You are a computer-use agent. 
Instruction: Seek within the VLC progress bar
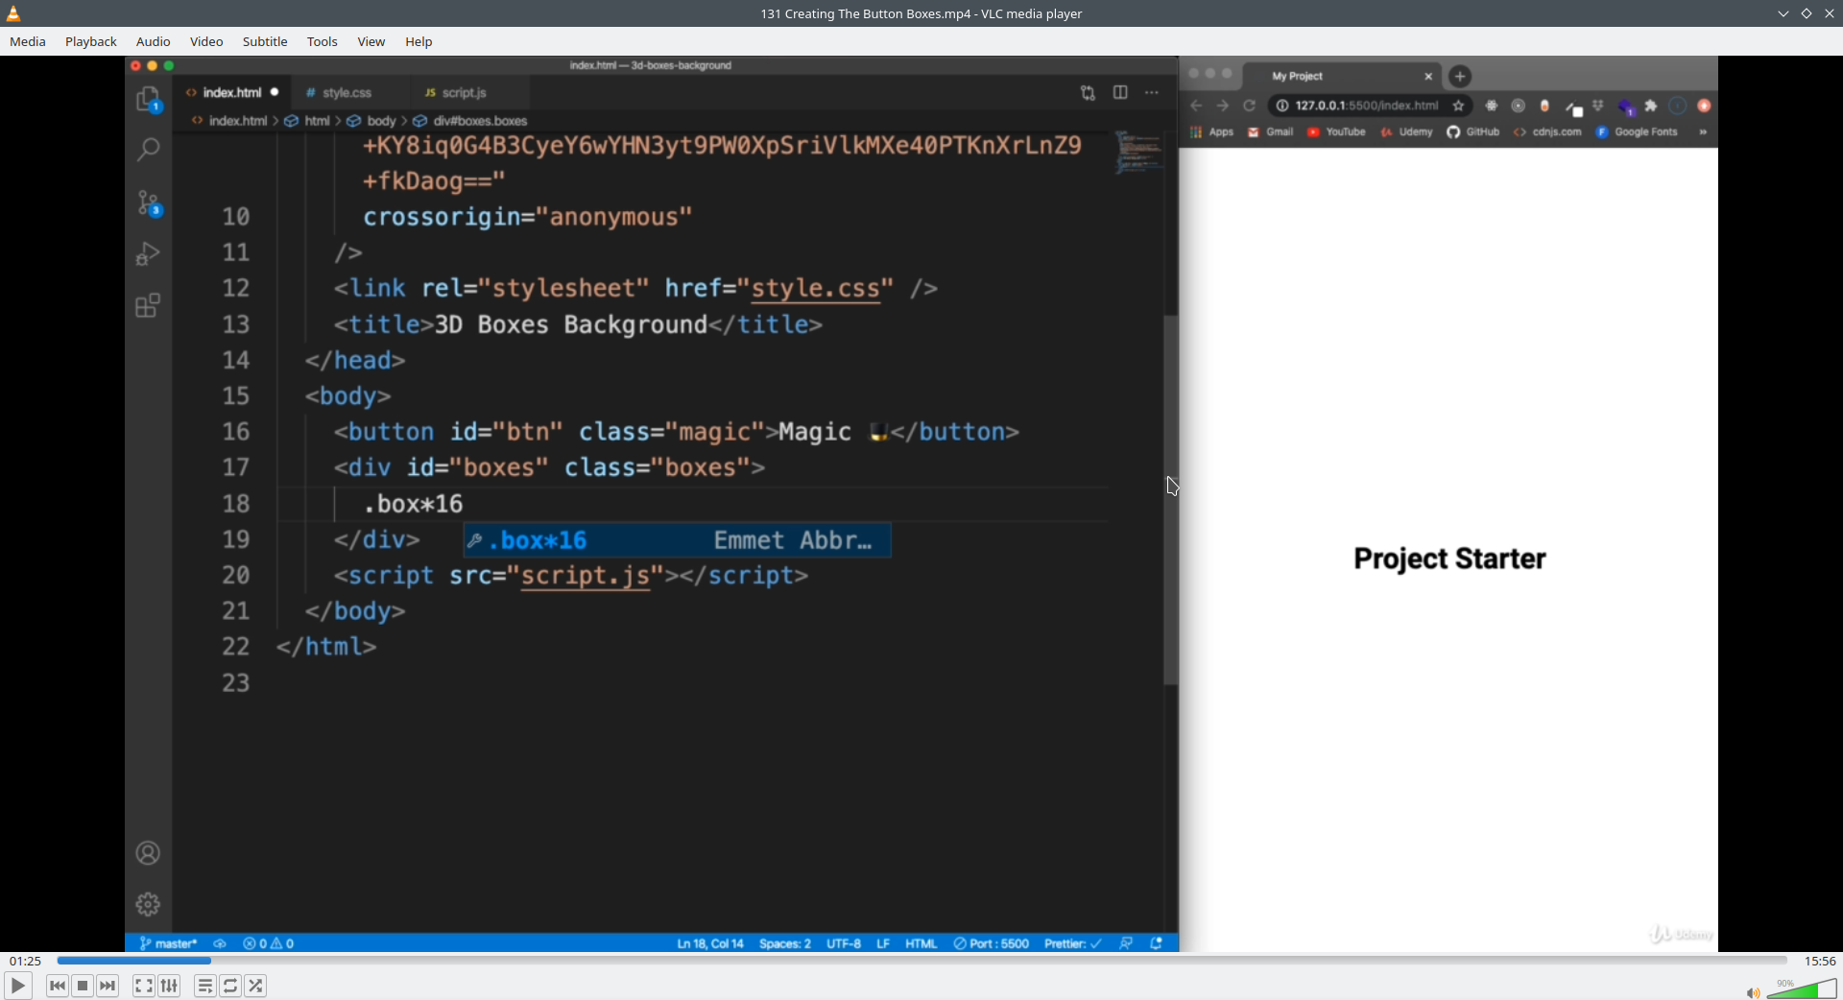(x=921, y=961)
